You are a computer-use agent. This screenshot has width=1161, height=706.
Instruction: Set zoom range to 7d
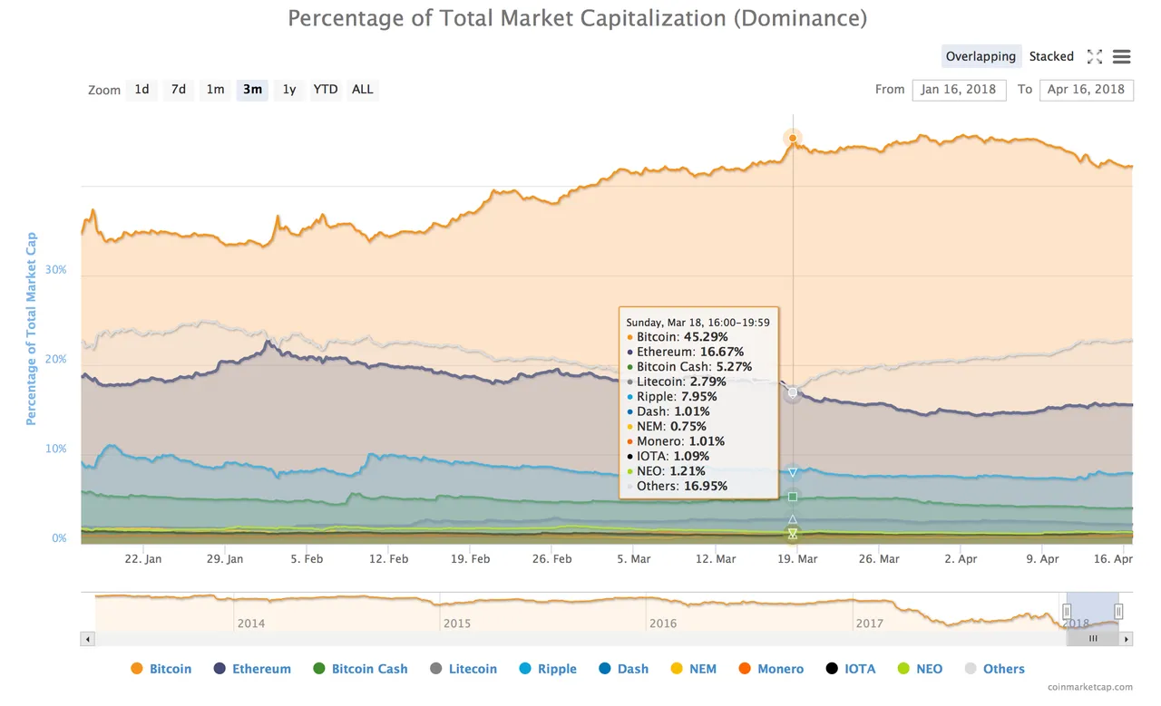179,89
